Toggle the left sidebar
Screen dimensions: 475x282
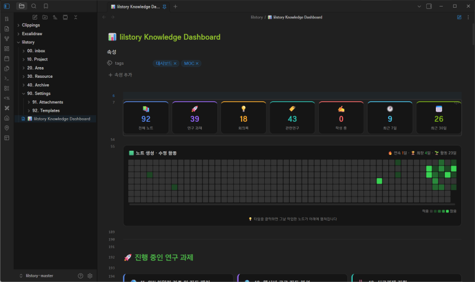(7, 6)
